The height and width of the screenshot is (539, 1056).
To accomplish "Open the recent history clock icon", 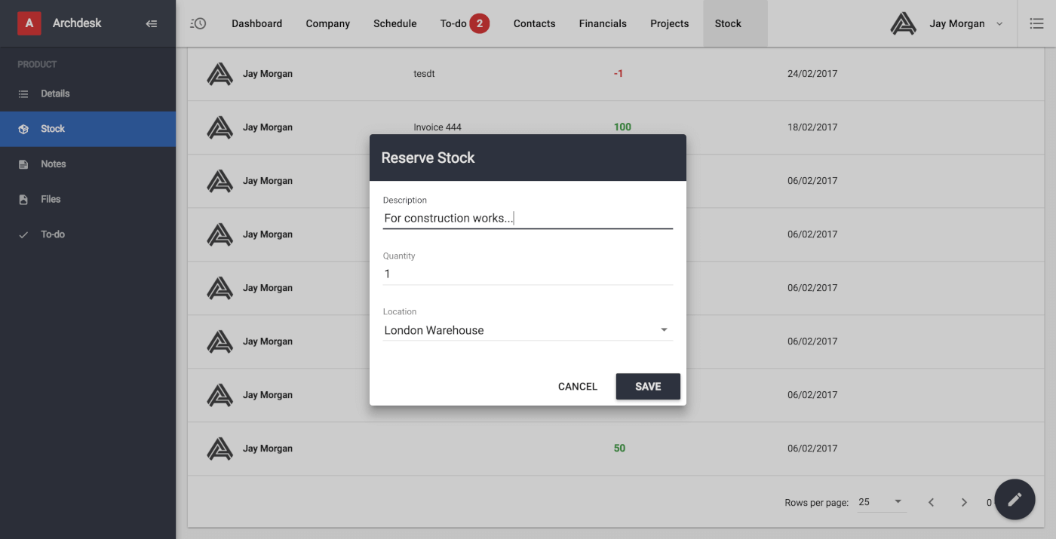I will (198, 23).
